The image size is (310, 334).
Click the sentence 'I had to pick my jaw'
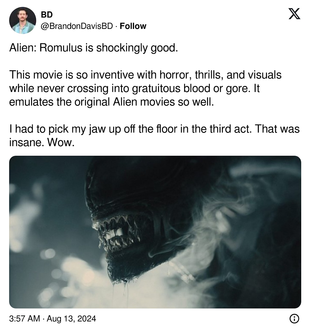click(154, 129)
